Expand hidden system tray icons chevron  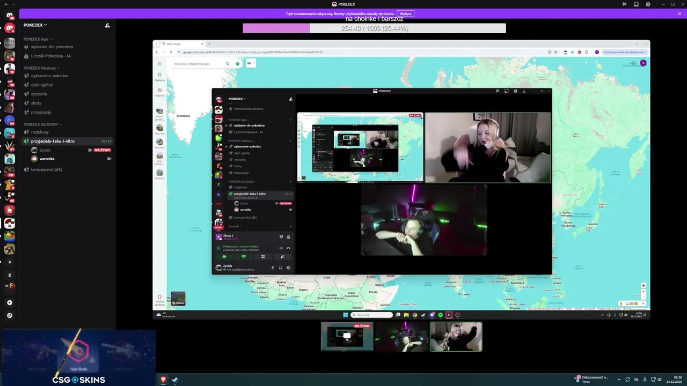click(619, 380)
